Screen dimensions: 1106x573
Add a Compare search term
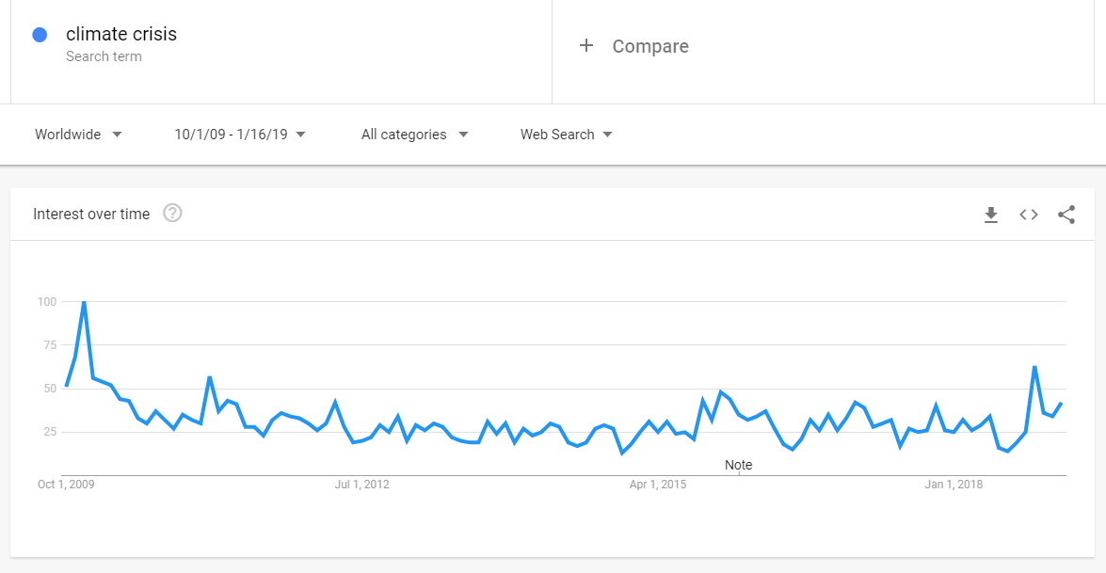pos(650,46)
